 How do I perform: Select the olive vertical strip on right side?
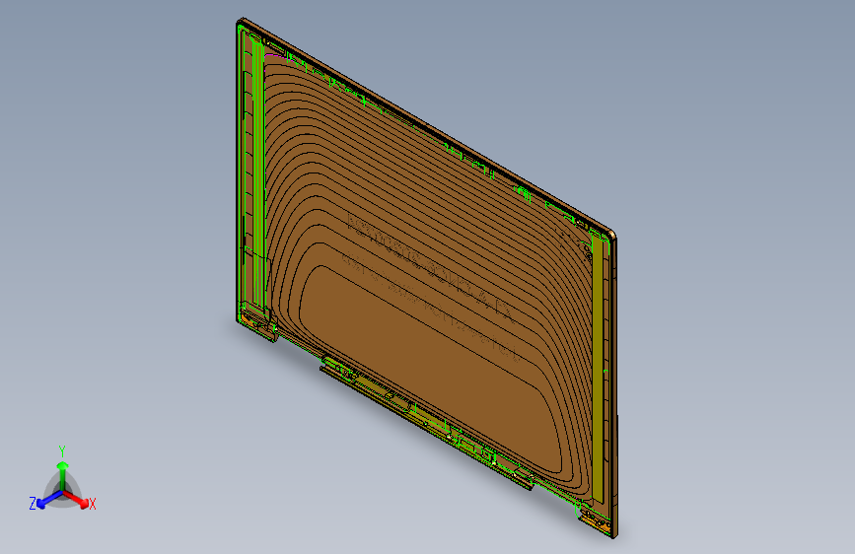click(x=599, y=368)
